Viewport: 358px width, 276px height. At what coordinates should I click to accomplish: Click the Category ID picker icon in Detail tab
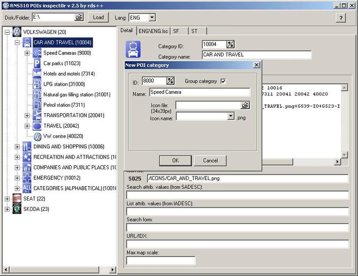pos(230,44)
